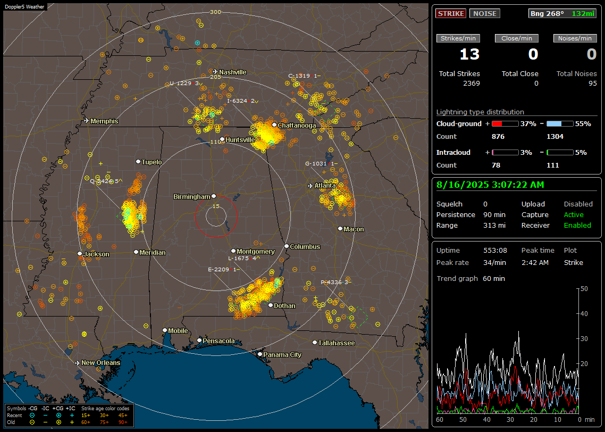Click the 90+ strike age color code

[123, 422]
